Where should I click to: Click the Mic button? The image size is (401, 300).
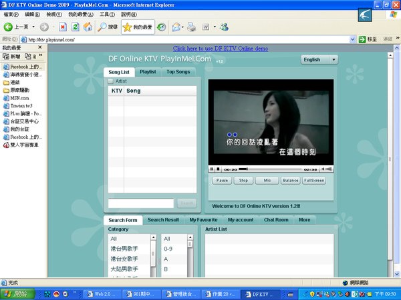click(267, 181)
